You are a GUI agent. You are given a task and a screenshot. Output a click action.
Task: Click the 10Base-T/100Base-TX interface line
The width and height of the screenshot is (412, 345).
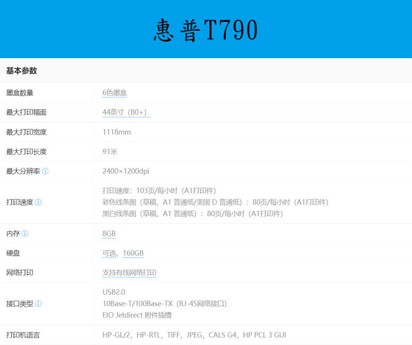(x=165, y=304)
